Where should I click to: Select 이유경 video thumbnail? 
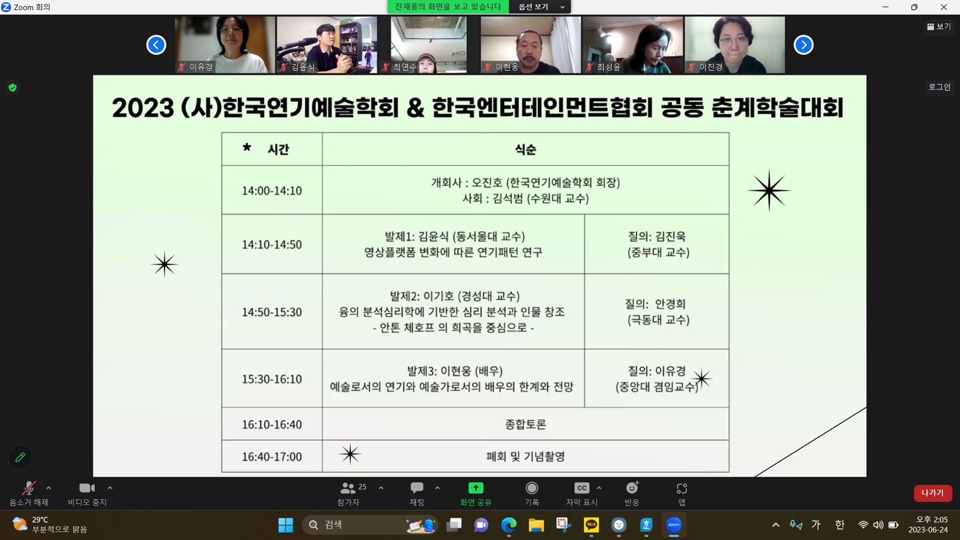[225, 45]
